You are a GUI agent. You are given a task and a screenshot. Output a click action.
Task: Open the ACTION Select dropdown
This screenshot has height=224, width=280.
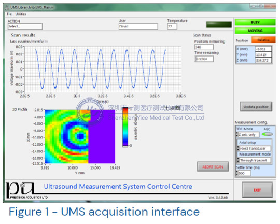coord(25,26)
